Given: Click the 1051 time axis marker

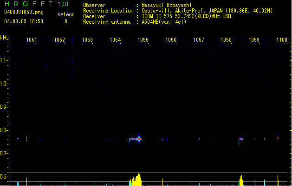Looking at the screenshot, I should (x=32, y=40).
